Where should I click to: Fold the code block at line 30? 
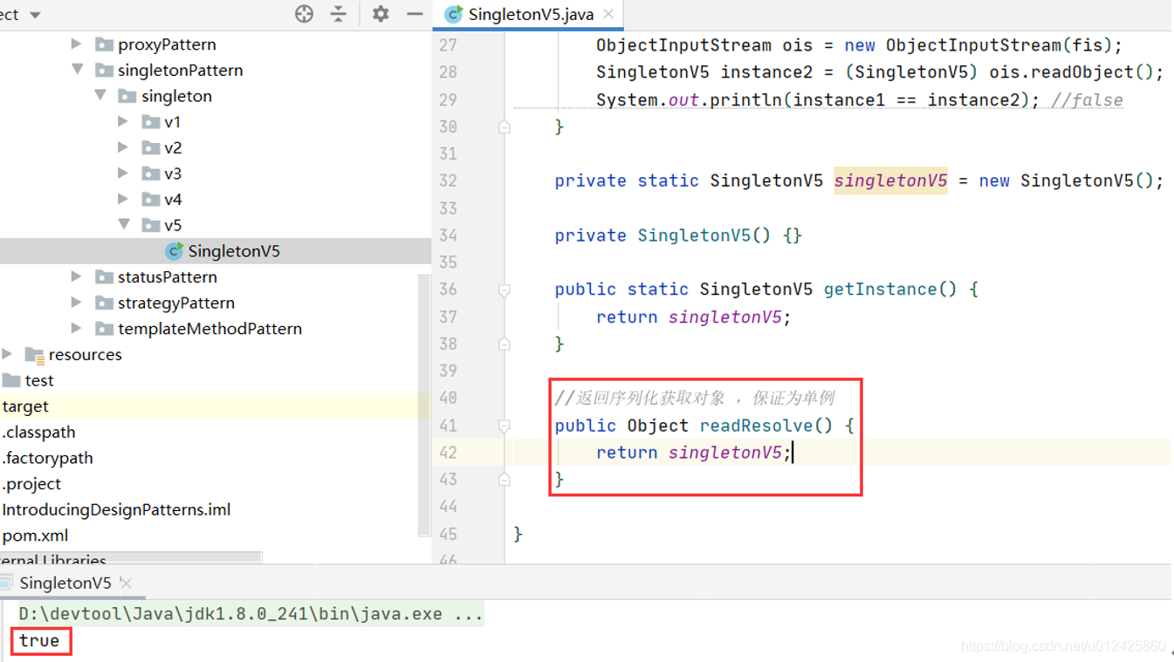pyautogui.click(x=505, y=126)
